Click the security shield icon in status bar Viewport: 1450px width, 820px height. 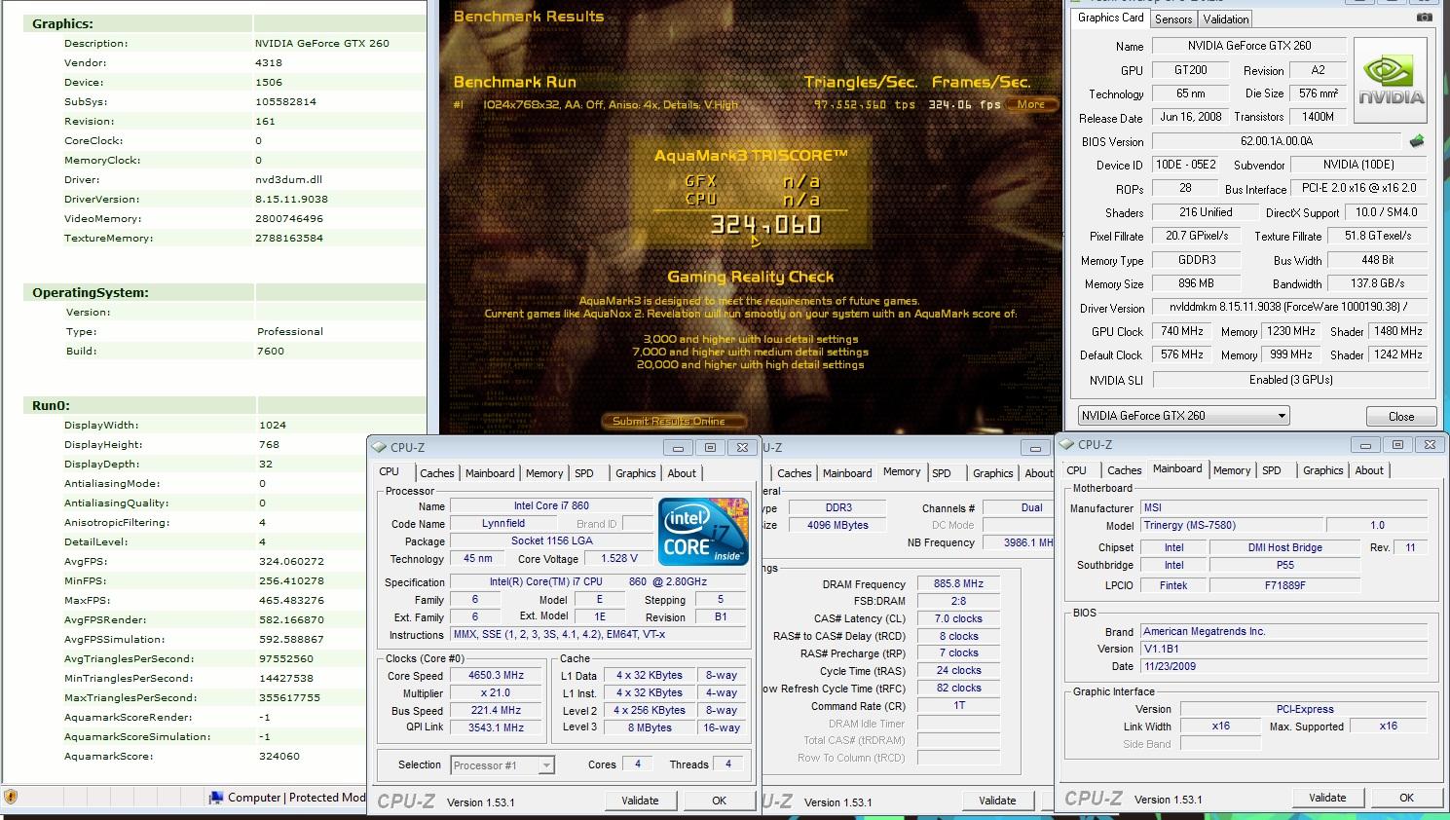coord(11,798)
